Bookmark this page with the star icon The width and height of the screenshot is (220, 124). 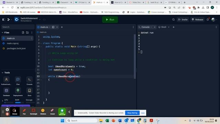coord(184,8)
